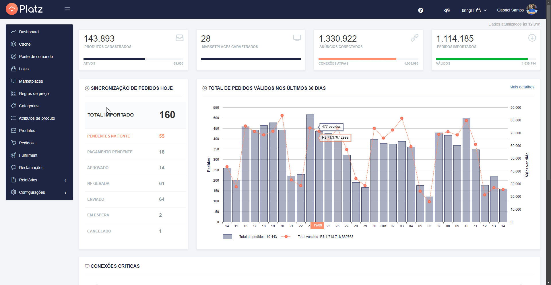This screenshot has height=285, width=551.
Task: Click the Categorias tag icon
Action: point(13,106)
